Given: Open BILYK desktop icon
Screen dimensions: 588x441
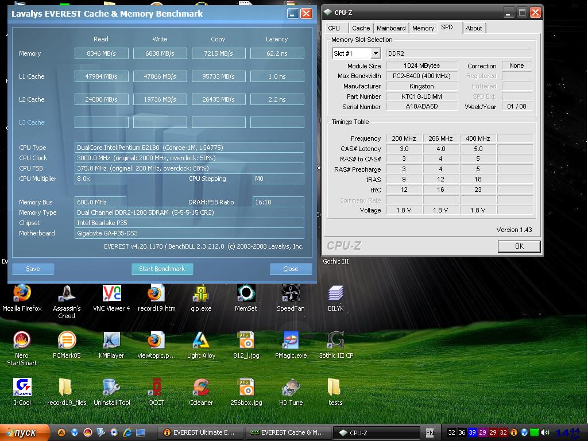Looking at the screenshot, I should [335, 298].
